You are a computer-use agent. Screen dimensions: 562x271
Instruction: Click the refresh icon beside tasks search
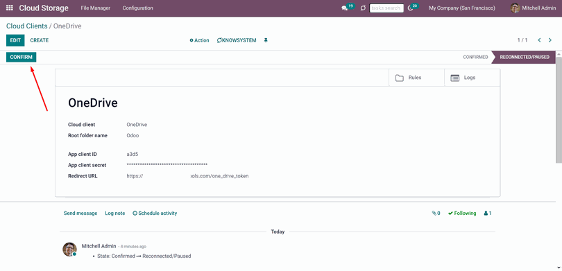[363, 8]
